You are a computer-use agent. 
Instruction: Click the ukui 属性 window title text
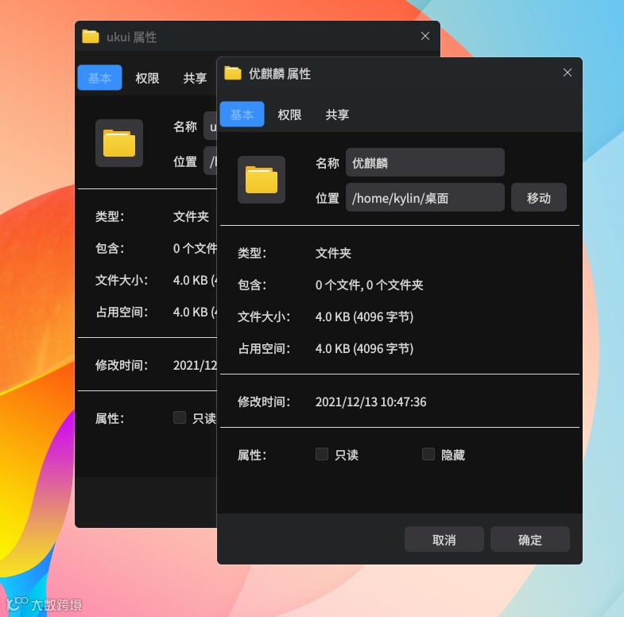[132, 37]
